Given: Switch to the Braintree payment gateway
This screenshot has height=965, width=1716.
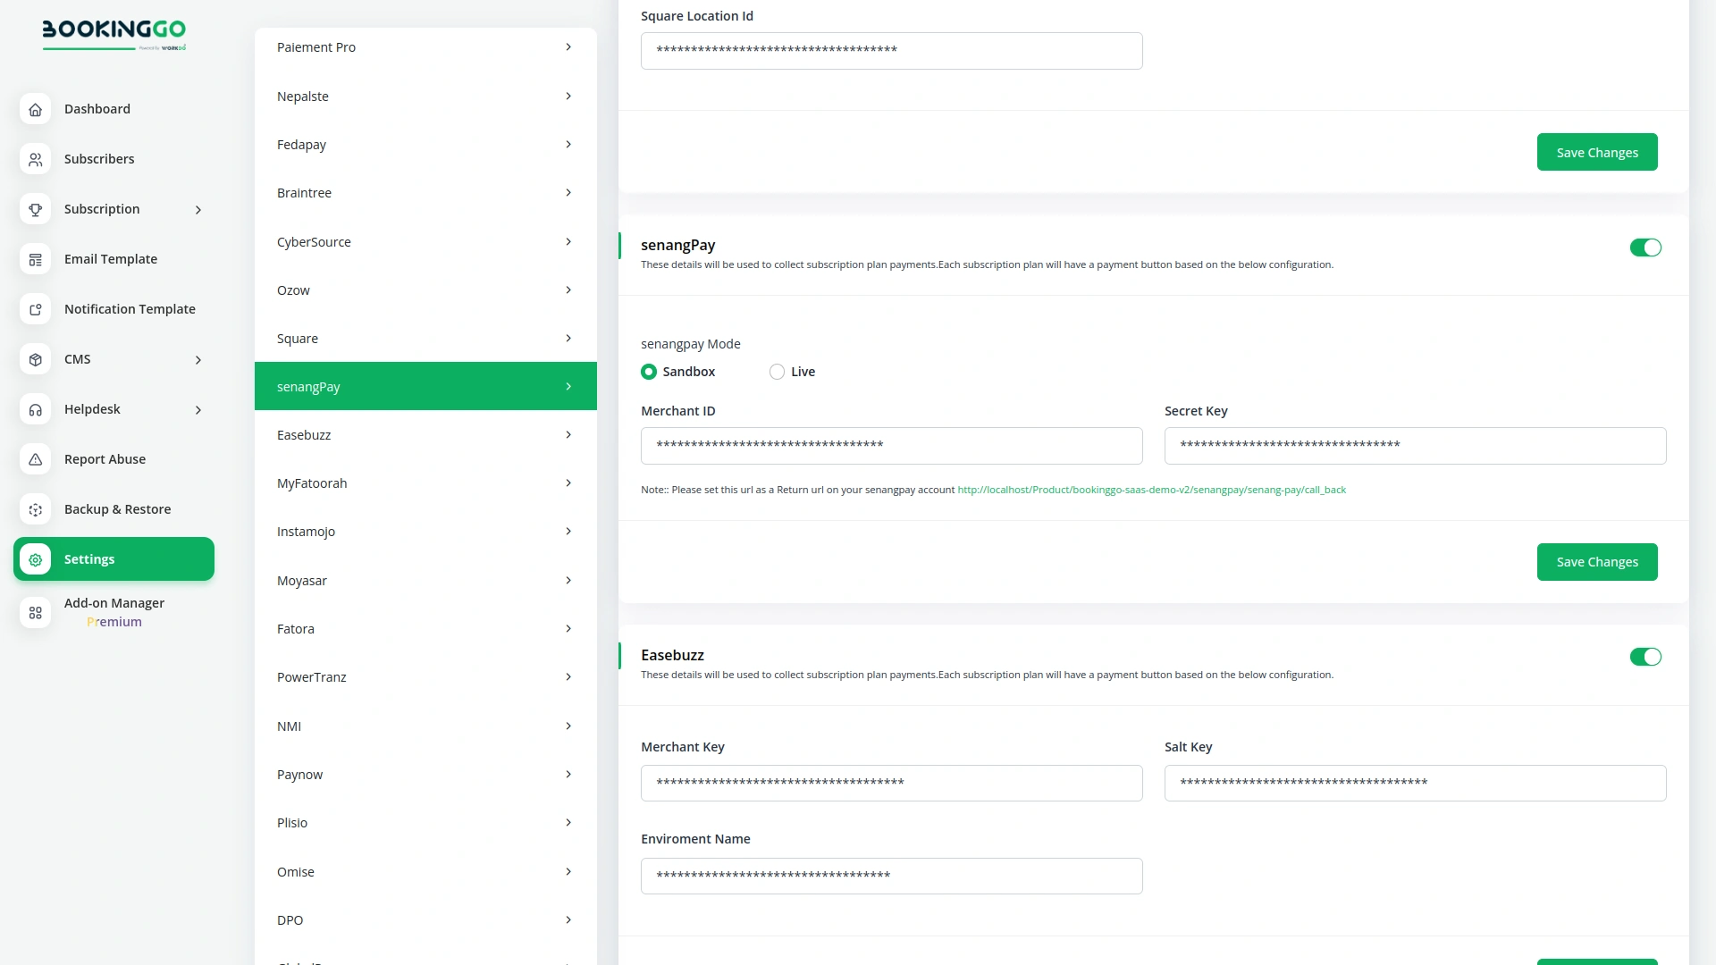Looking at the screenshot, I should (x=425, y=192).
